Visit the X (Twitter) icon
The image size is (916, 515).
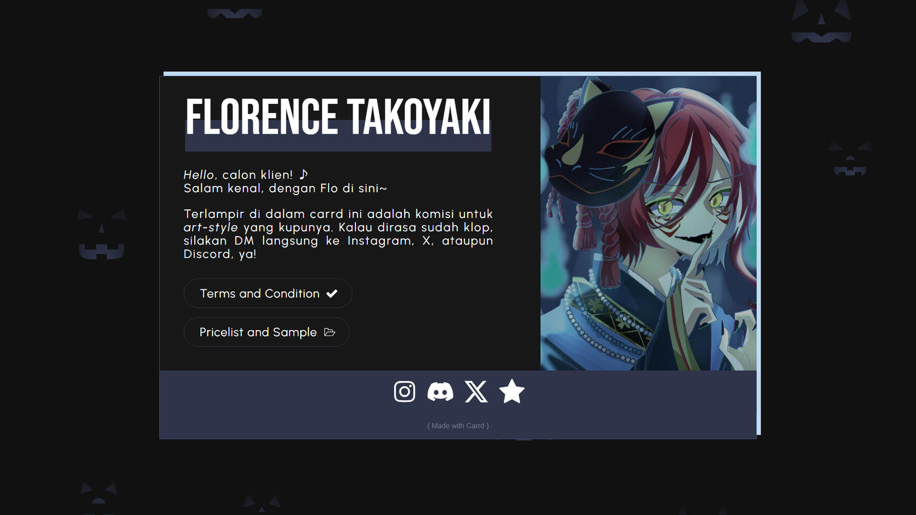tap(476, 392)
